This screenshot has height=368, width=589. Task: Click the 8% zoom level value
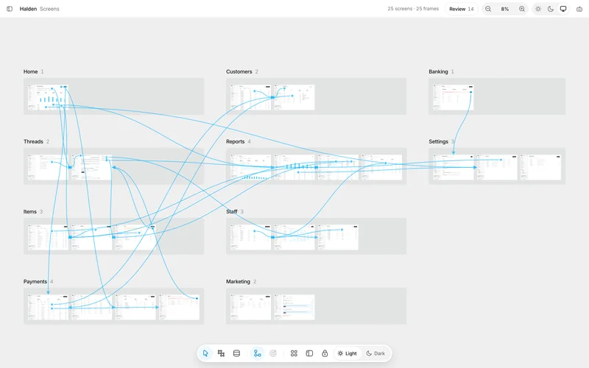pos(505,9)
